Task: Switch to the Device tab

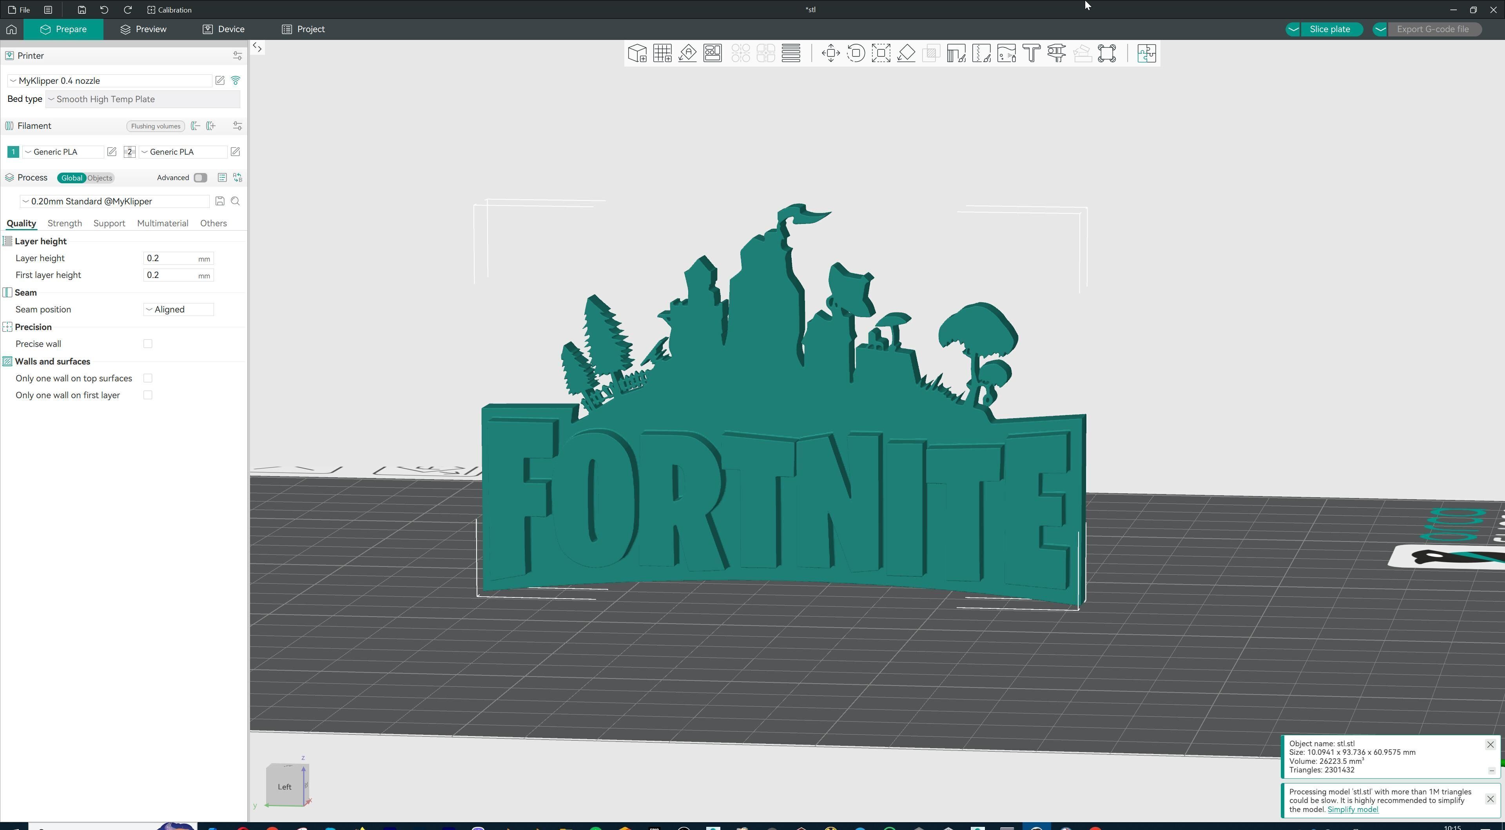Action: pyautogui.click(x=224, y=29)
